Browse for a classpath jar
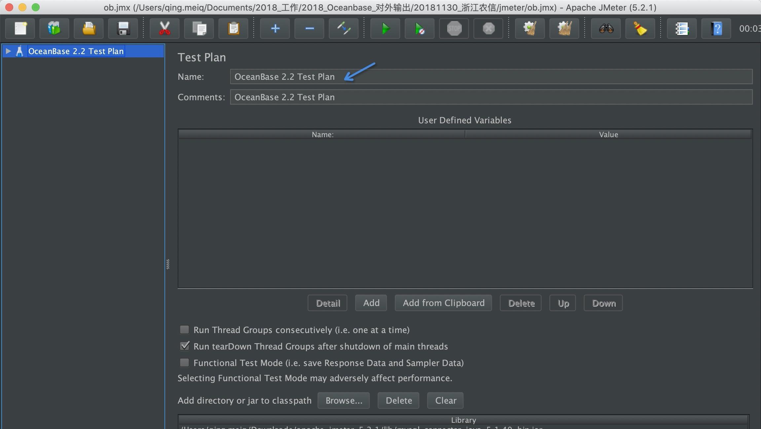 pyautogui.click(x=344, y=401)
